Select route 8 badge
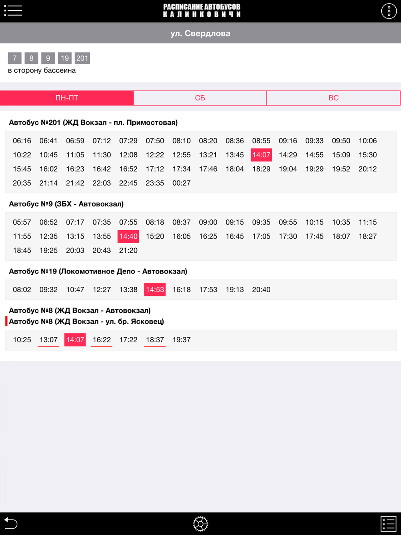 pos(31,58)
